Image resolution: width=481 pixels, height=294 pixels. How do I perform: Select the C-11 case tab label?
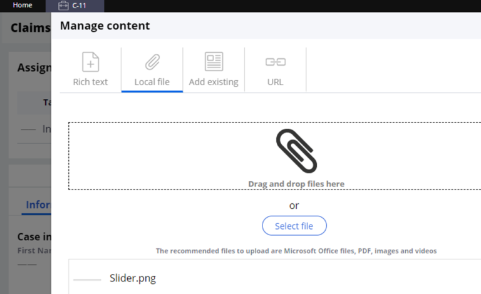click(x=80, y=6)
